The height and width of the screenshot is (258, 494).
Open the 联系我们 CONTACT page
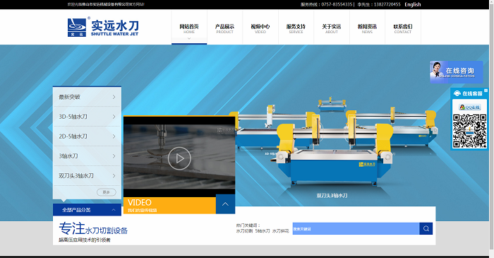pyautogui.click(x=403, y=28)
